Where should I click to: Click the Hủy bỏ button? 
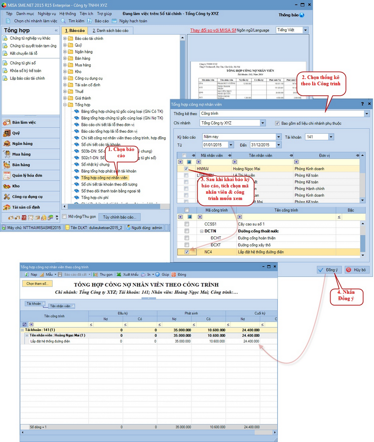pos(357,270)
